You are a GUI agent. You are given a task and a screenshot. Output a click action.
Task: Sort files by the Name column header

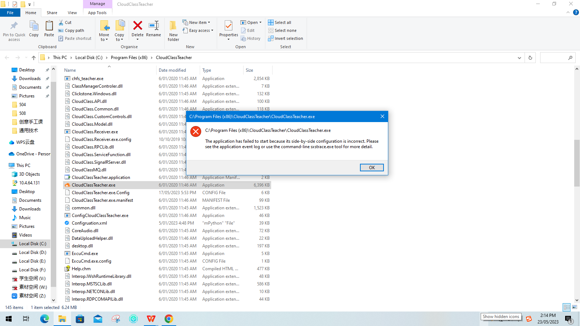(x=70, y=70)
